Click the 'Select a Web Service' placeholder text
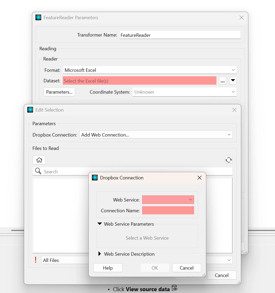This screenshot has width=275, height=293. 147,238
